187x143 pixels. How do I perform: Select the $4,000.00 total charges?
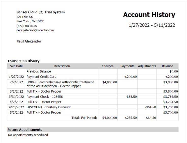pos(110,118)
